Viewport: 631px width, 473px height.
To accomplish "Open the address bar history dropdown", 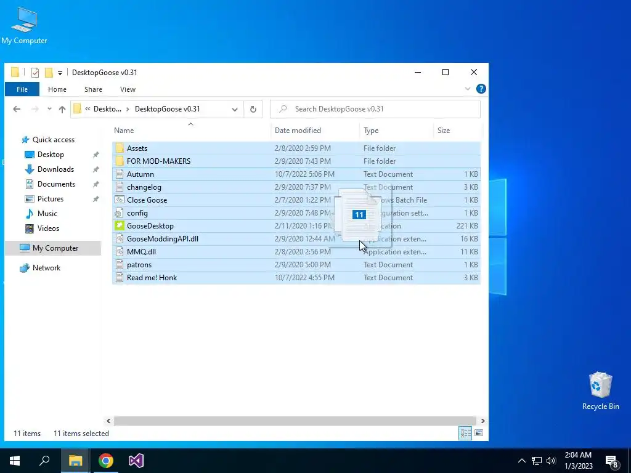I will (x=235, y=109).
